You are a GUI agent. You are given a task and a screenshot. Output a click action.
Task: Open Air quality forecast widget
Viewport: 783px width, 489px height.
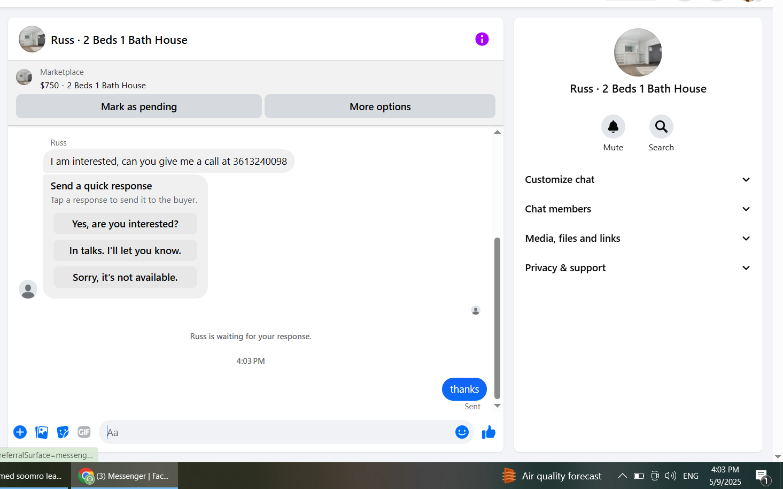552,476
